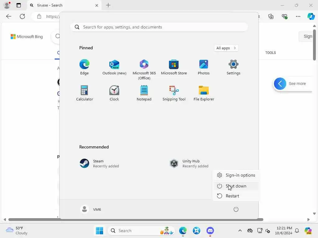
Task: Launch Notepad from Start menu
Action: point(144,93)
